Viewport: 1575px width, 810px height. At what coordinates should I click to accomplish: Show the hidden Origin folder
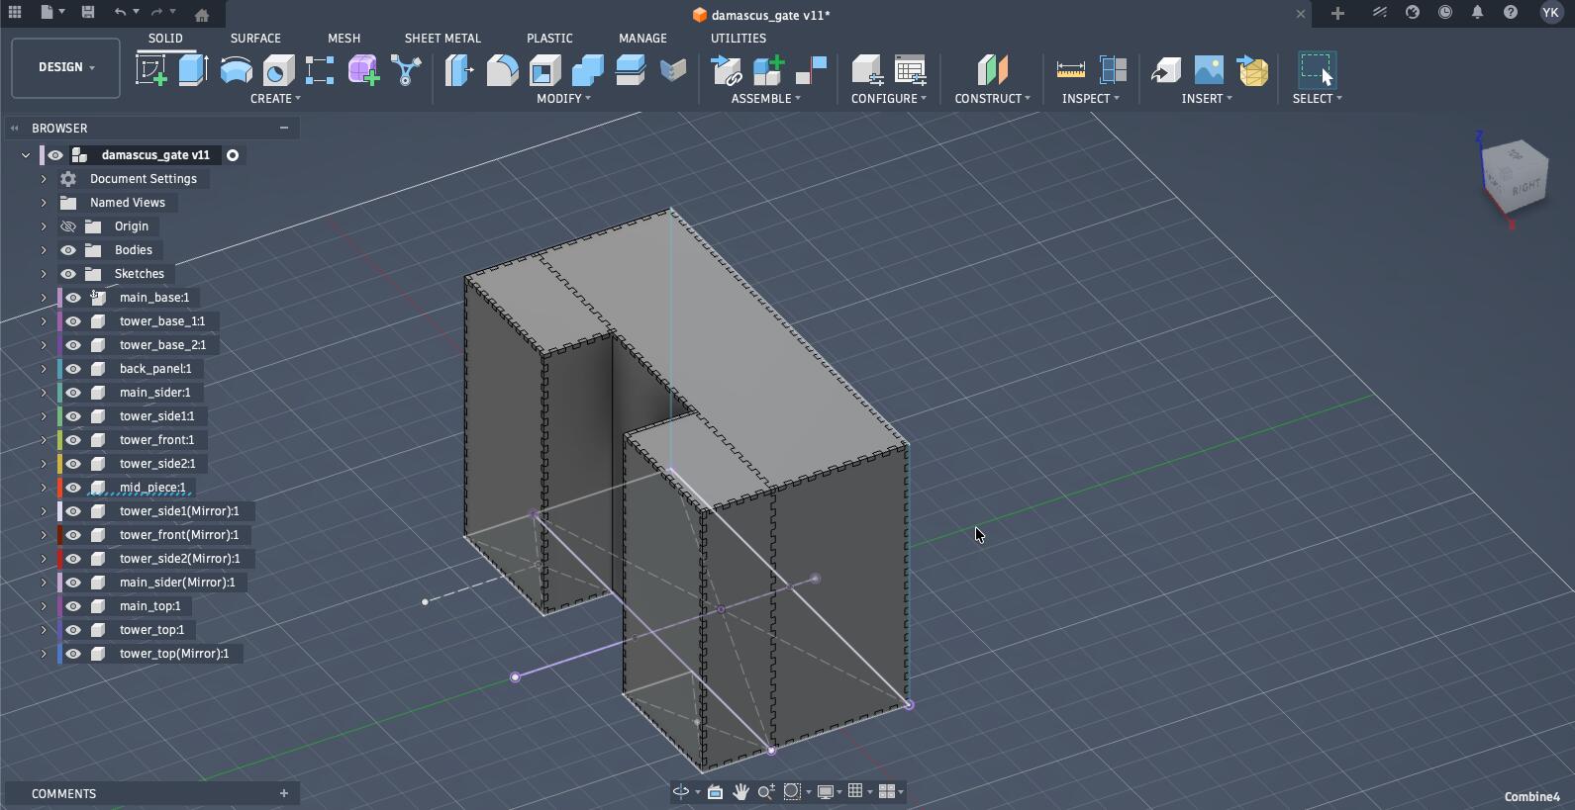(68, 226)
